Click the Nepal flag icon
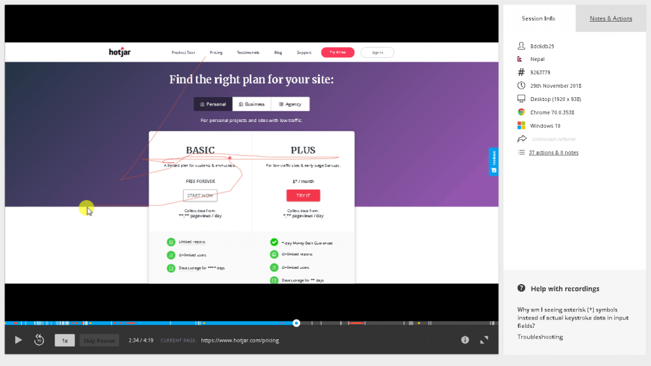This screenshot has width=651, height=366. pyautogui.click(x=520, y=59)
